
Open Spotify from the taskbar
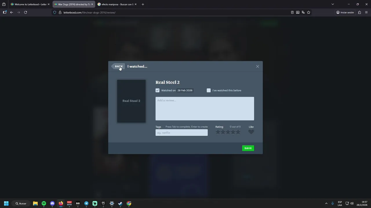click(x=44, y=203)
